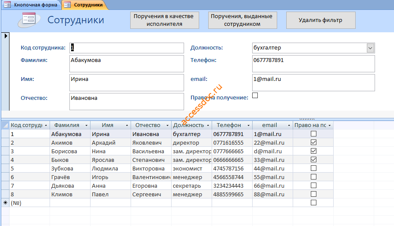Open the Право на получение column filter dropdown
The image size is (394, 226).
tap(330, 125)
